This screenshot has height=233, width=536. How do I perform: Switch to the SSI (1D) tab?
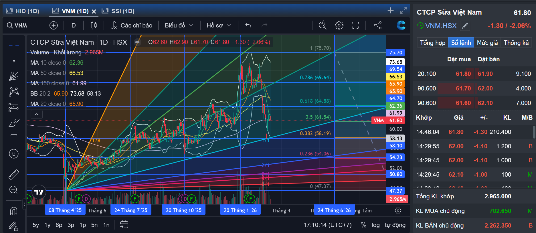point(118,11)
